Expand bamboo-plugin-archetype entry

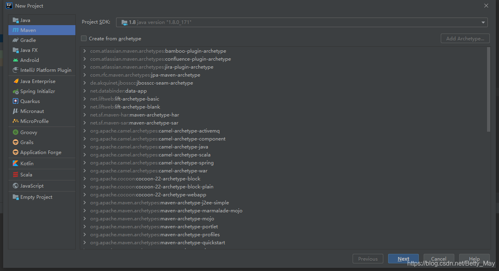(x=85, y=51)
